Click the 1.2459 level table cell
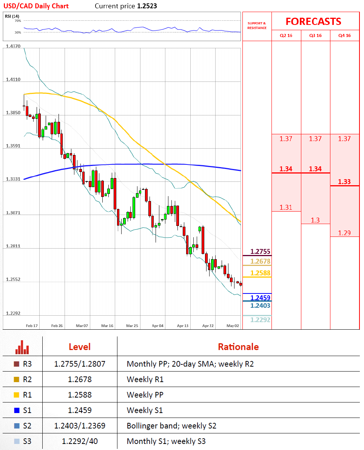 coord(80,410)
